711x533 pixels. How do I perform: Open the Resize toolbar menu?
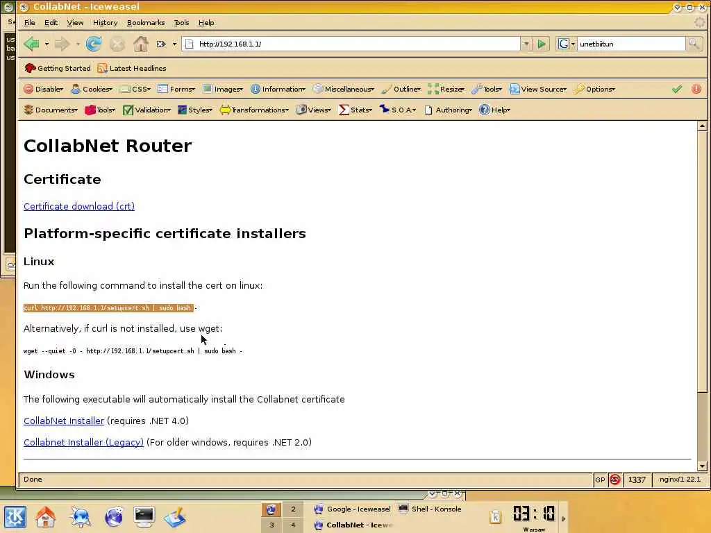coord(446,90)
